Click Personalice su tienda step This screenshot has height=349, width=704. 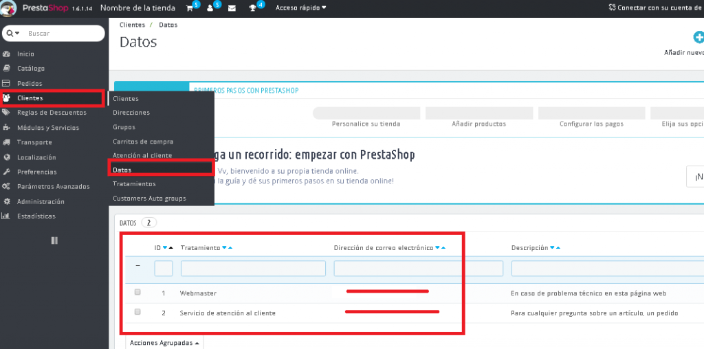tap(366, 124)
